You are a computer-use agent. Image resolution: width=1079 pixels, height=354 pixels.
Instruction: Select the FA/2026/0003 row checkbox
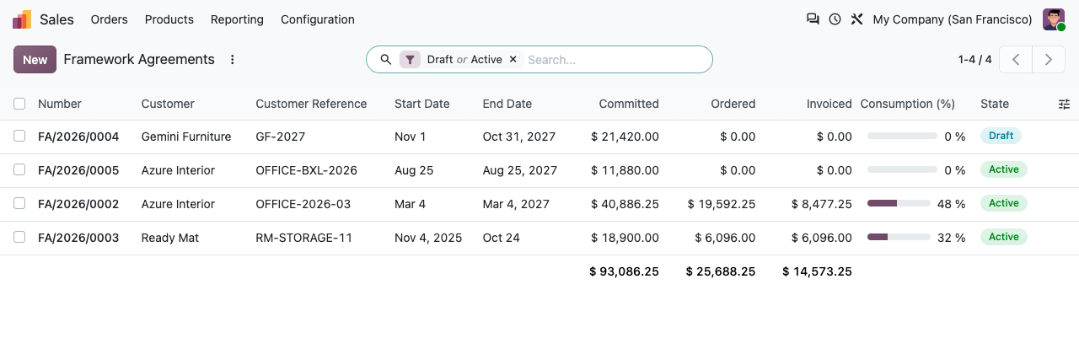[19, 238]
